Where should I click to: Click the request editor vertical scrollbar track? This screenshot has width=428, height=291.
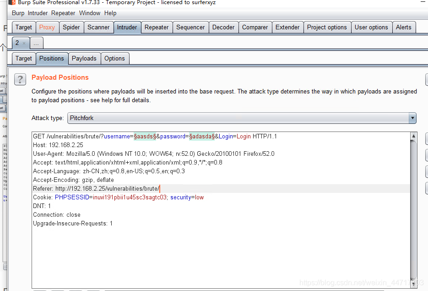click(413, 210)
